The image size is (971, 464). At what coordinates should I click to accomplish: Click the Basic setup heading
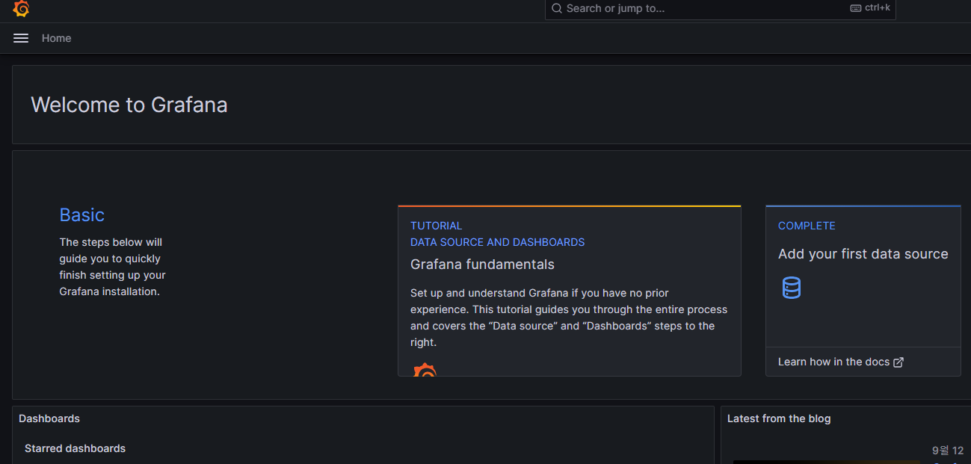pyautogui.click(x=82, y=214)
